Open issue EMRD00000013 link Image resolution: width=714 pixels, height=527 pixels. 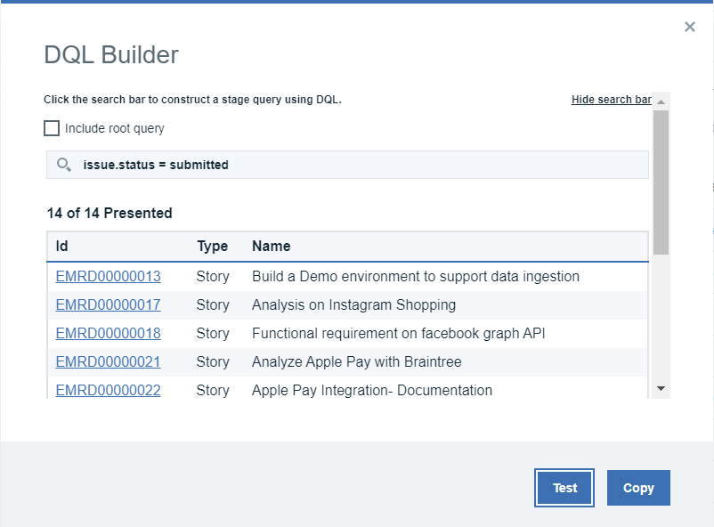point(108,276)
